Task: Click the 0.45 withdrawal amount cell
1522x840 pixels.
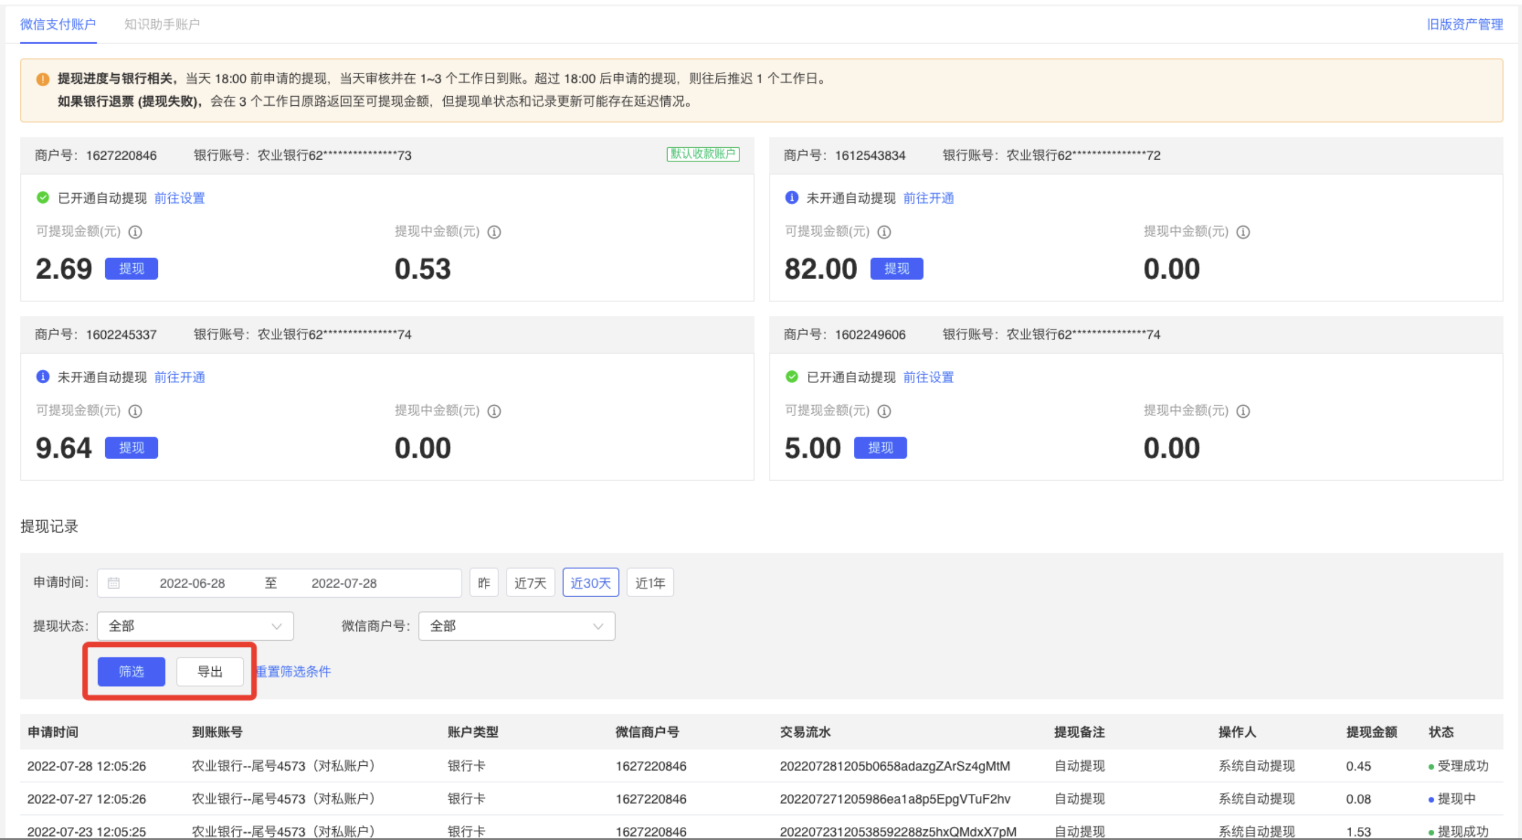Action: click(1358, 766)
